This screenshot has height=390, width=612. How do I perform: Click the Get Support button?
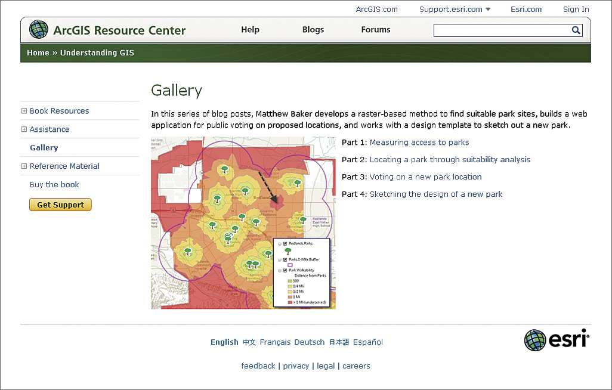[x=60, y=205]
